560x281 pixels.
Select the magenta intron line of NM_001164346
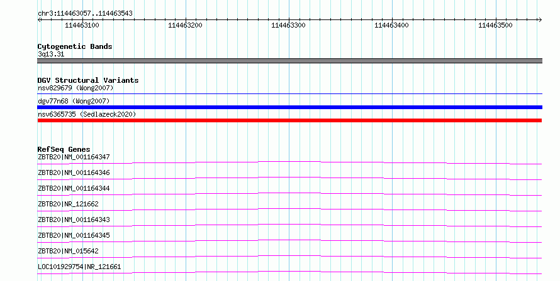coord(289,178)
